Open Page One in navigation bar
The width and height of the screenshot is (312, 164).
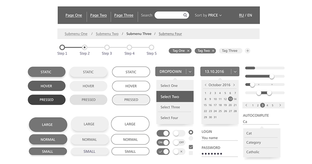click(74, 15)
